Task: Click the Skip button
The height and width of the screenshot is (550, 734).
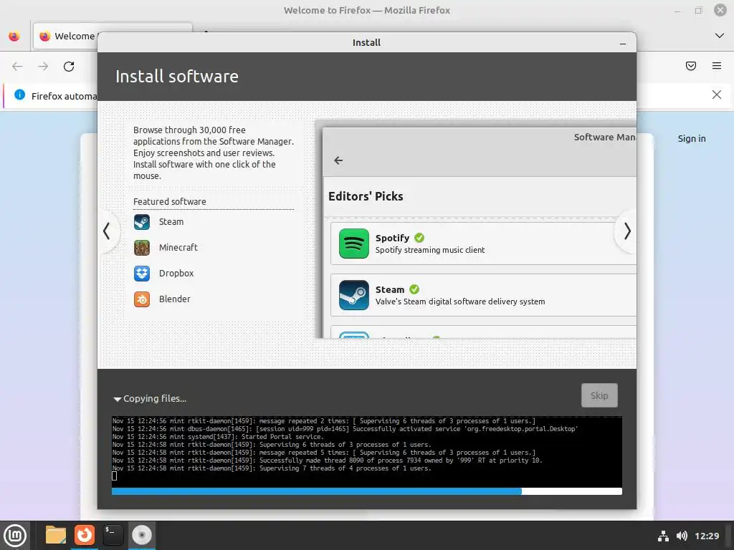Action: (599, 395)
